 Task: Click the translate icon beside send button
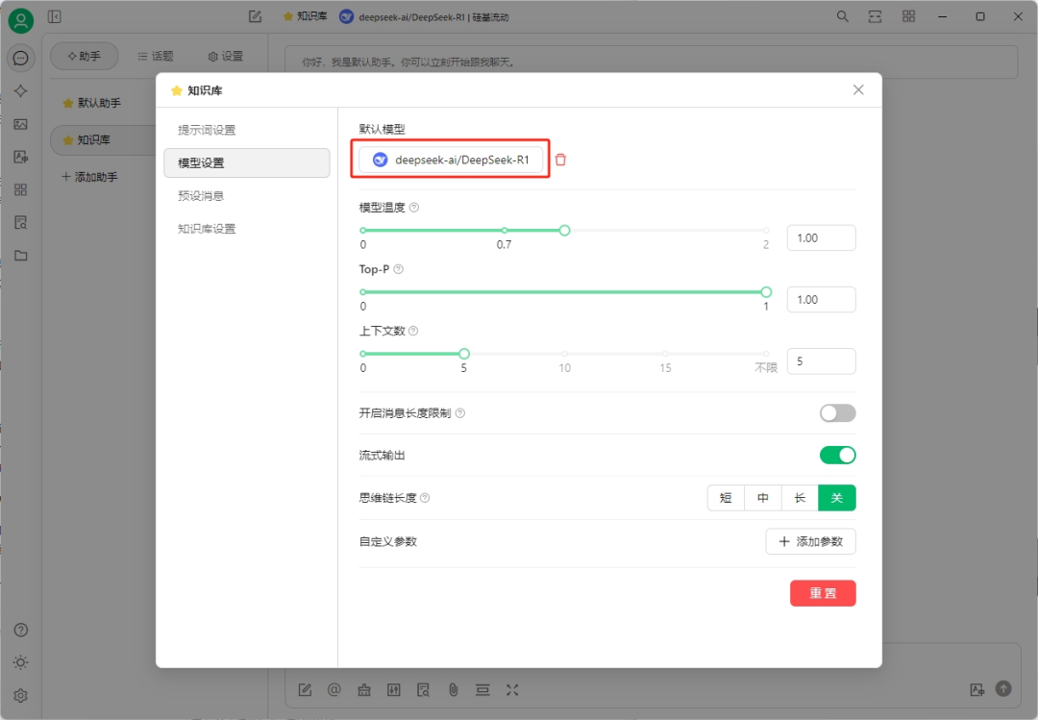977,690
